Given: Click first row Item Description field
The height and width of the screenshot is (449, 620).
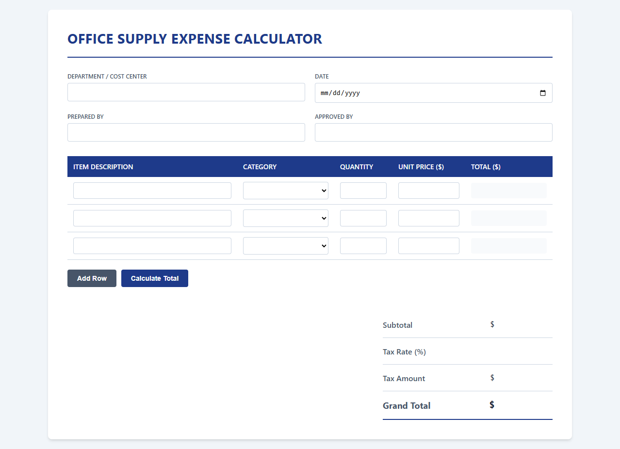Looking at the screenshot, I should tap(152, 191).
